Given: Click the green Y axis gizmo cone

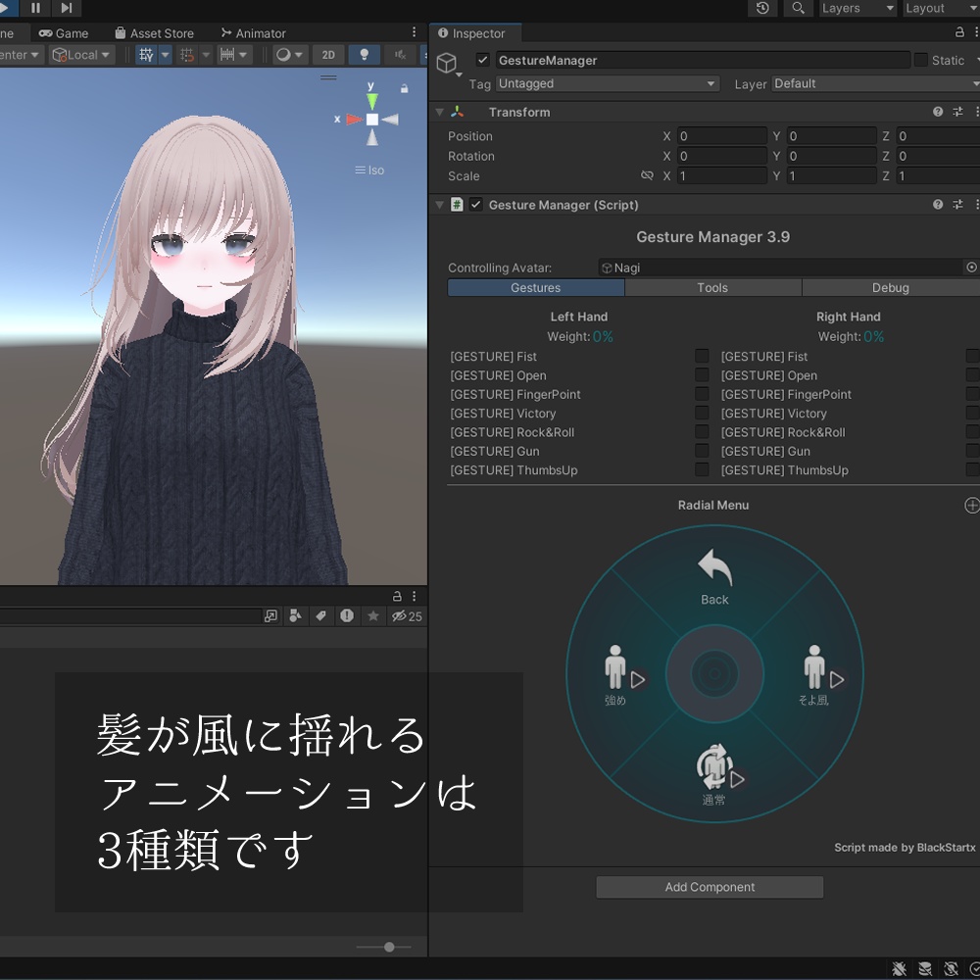Looking at the screenshot, I should tap(371, 101).
